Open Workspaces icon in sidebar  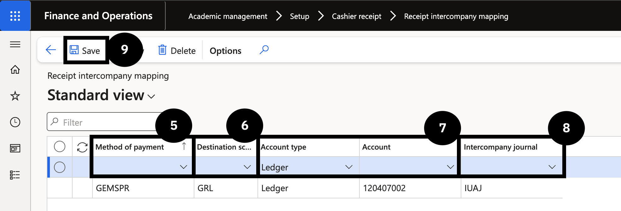(x=15, y=148)
